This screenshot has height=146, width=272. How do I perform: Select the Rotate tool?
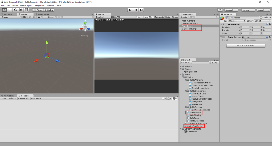[15, 10]
